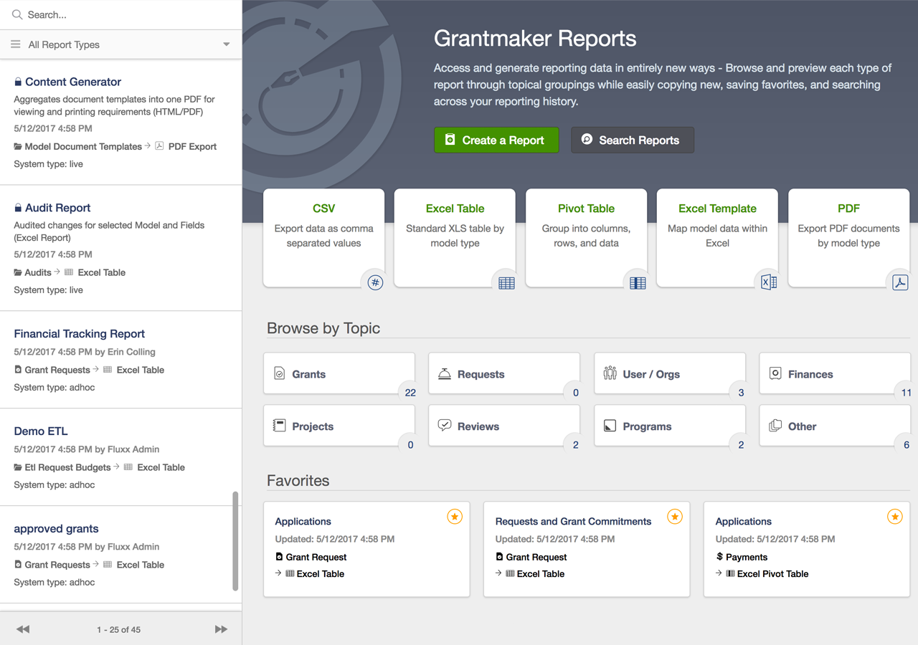Click the Search Reports button
The image size is (918, 645).
tap(632, 140)
